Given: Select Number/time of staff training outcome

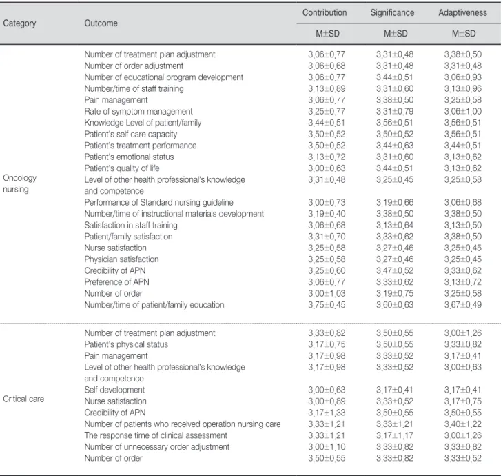Looking at the screenshot, I should coord(134,89).
